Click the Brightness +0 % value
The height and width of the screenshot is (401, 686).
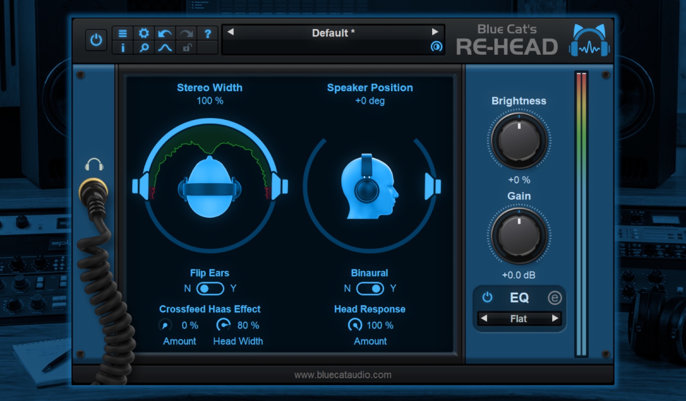tap(519, 180)
